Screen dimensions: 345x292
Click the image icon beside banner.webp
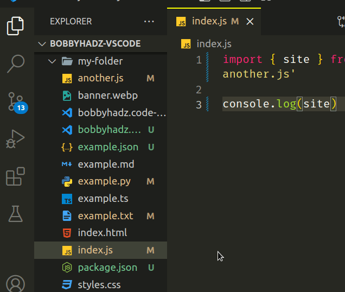(x=67, y=96)
